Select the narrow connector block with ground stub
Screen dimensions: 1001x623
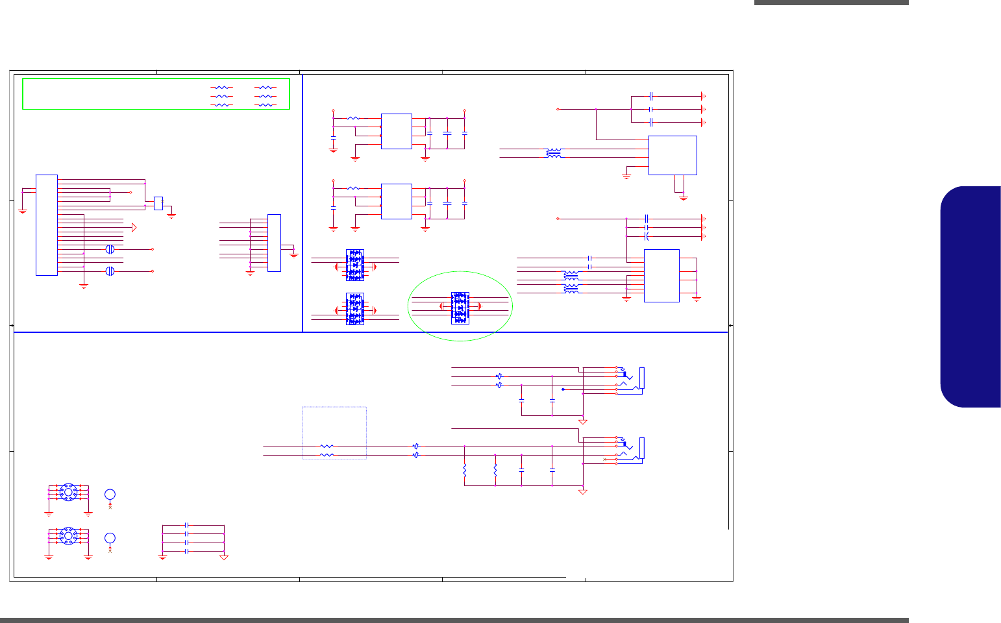(x=274, y=243)
